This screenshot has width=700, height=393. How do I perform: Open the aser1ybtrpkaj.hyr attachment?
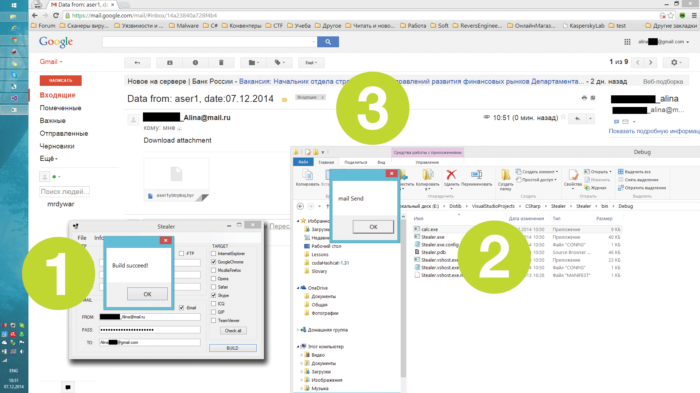click(x=176, y=179)
